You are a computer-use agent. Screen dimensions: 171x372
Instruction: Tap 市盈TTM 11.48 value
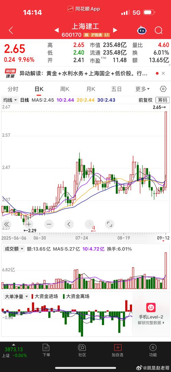click(x=108, y=60)
